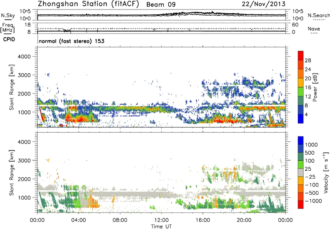Click the date '22/Nov/2013'

click(x=264, y=4)
